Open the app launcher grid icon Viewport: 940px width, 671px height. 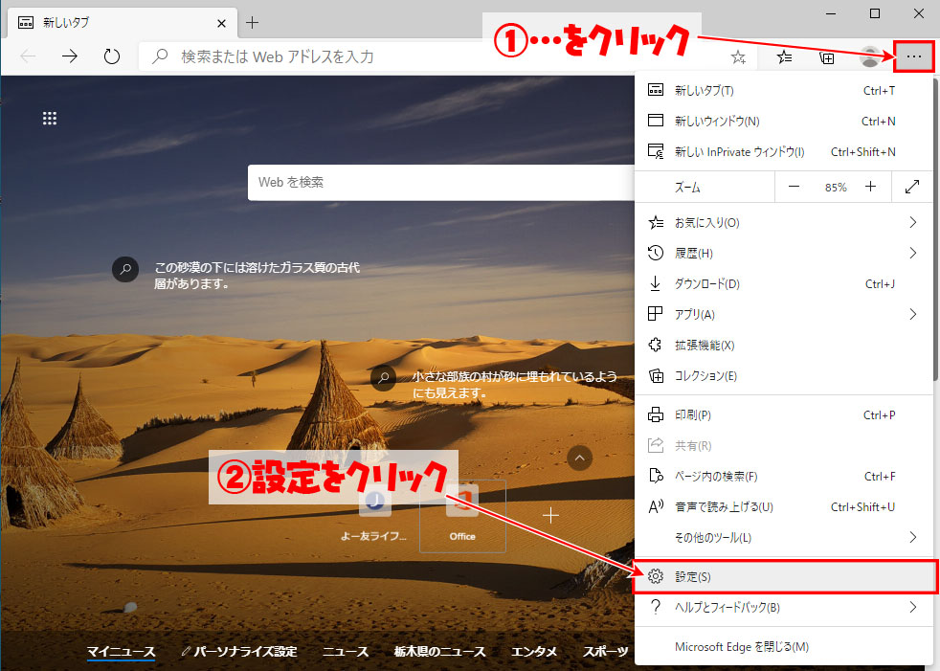click(50, 118)
